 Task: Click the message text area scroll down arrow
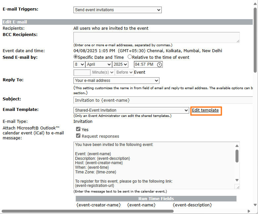click(x=237, y=180)
